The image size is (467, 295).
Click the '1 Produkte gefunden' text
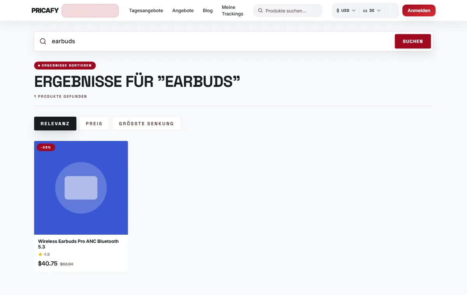point(61,96)
